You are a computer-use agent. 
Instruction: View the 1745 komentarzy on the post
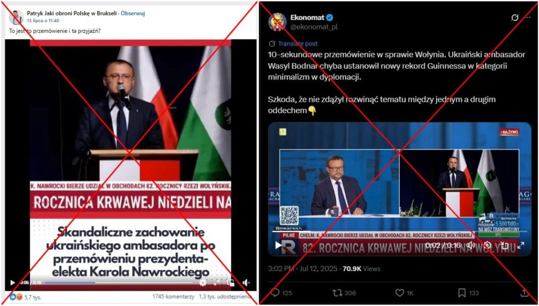173,296
